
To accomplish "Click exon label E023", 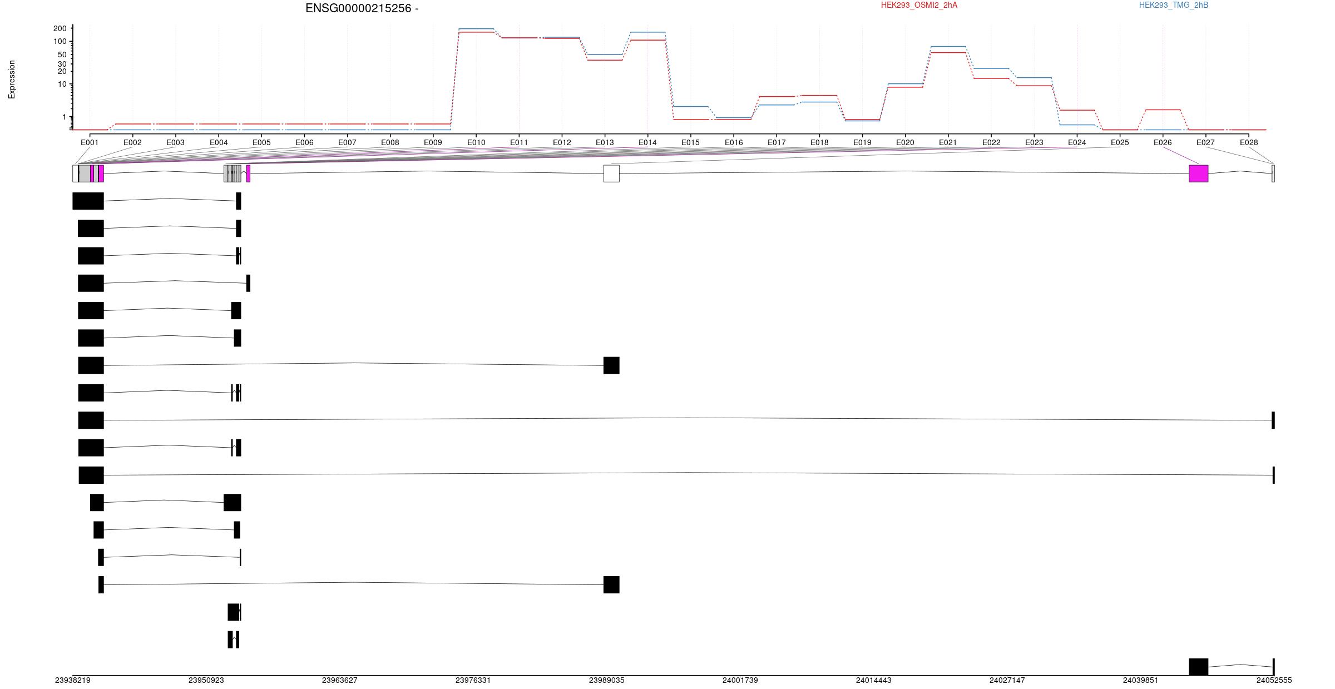I will click(1034, 142).
